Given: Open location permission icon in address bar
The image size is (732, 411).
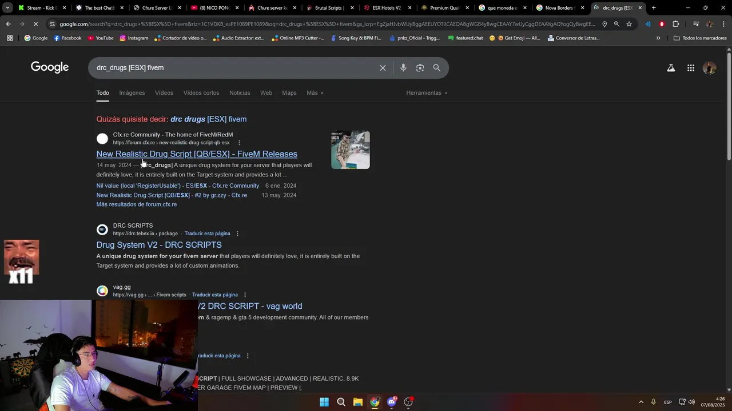Looking at the screenshot, I should tap(604, 24).
